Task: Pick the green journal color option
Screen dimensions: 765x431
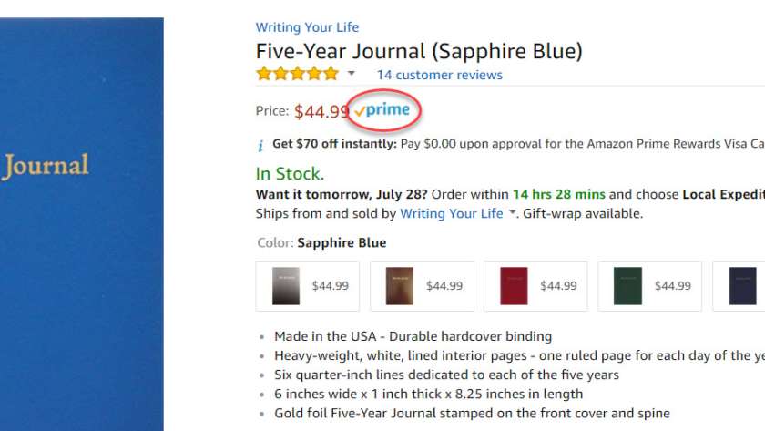Action: (x=649, y=286)
